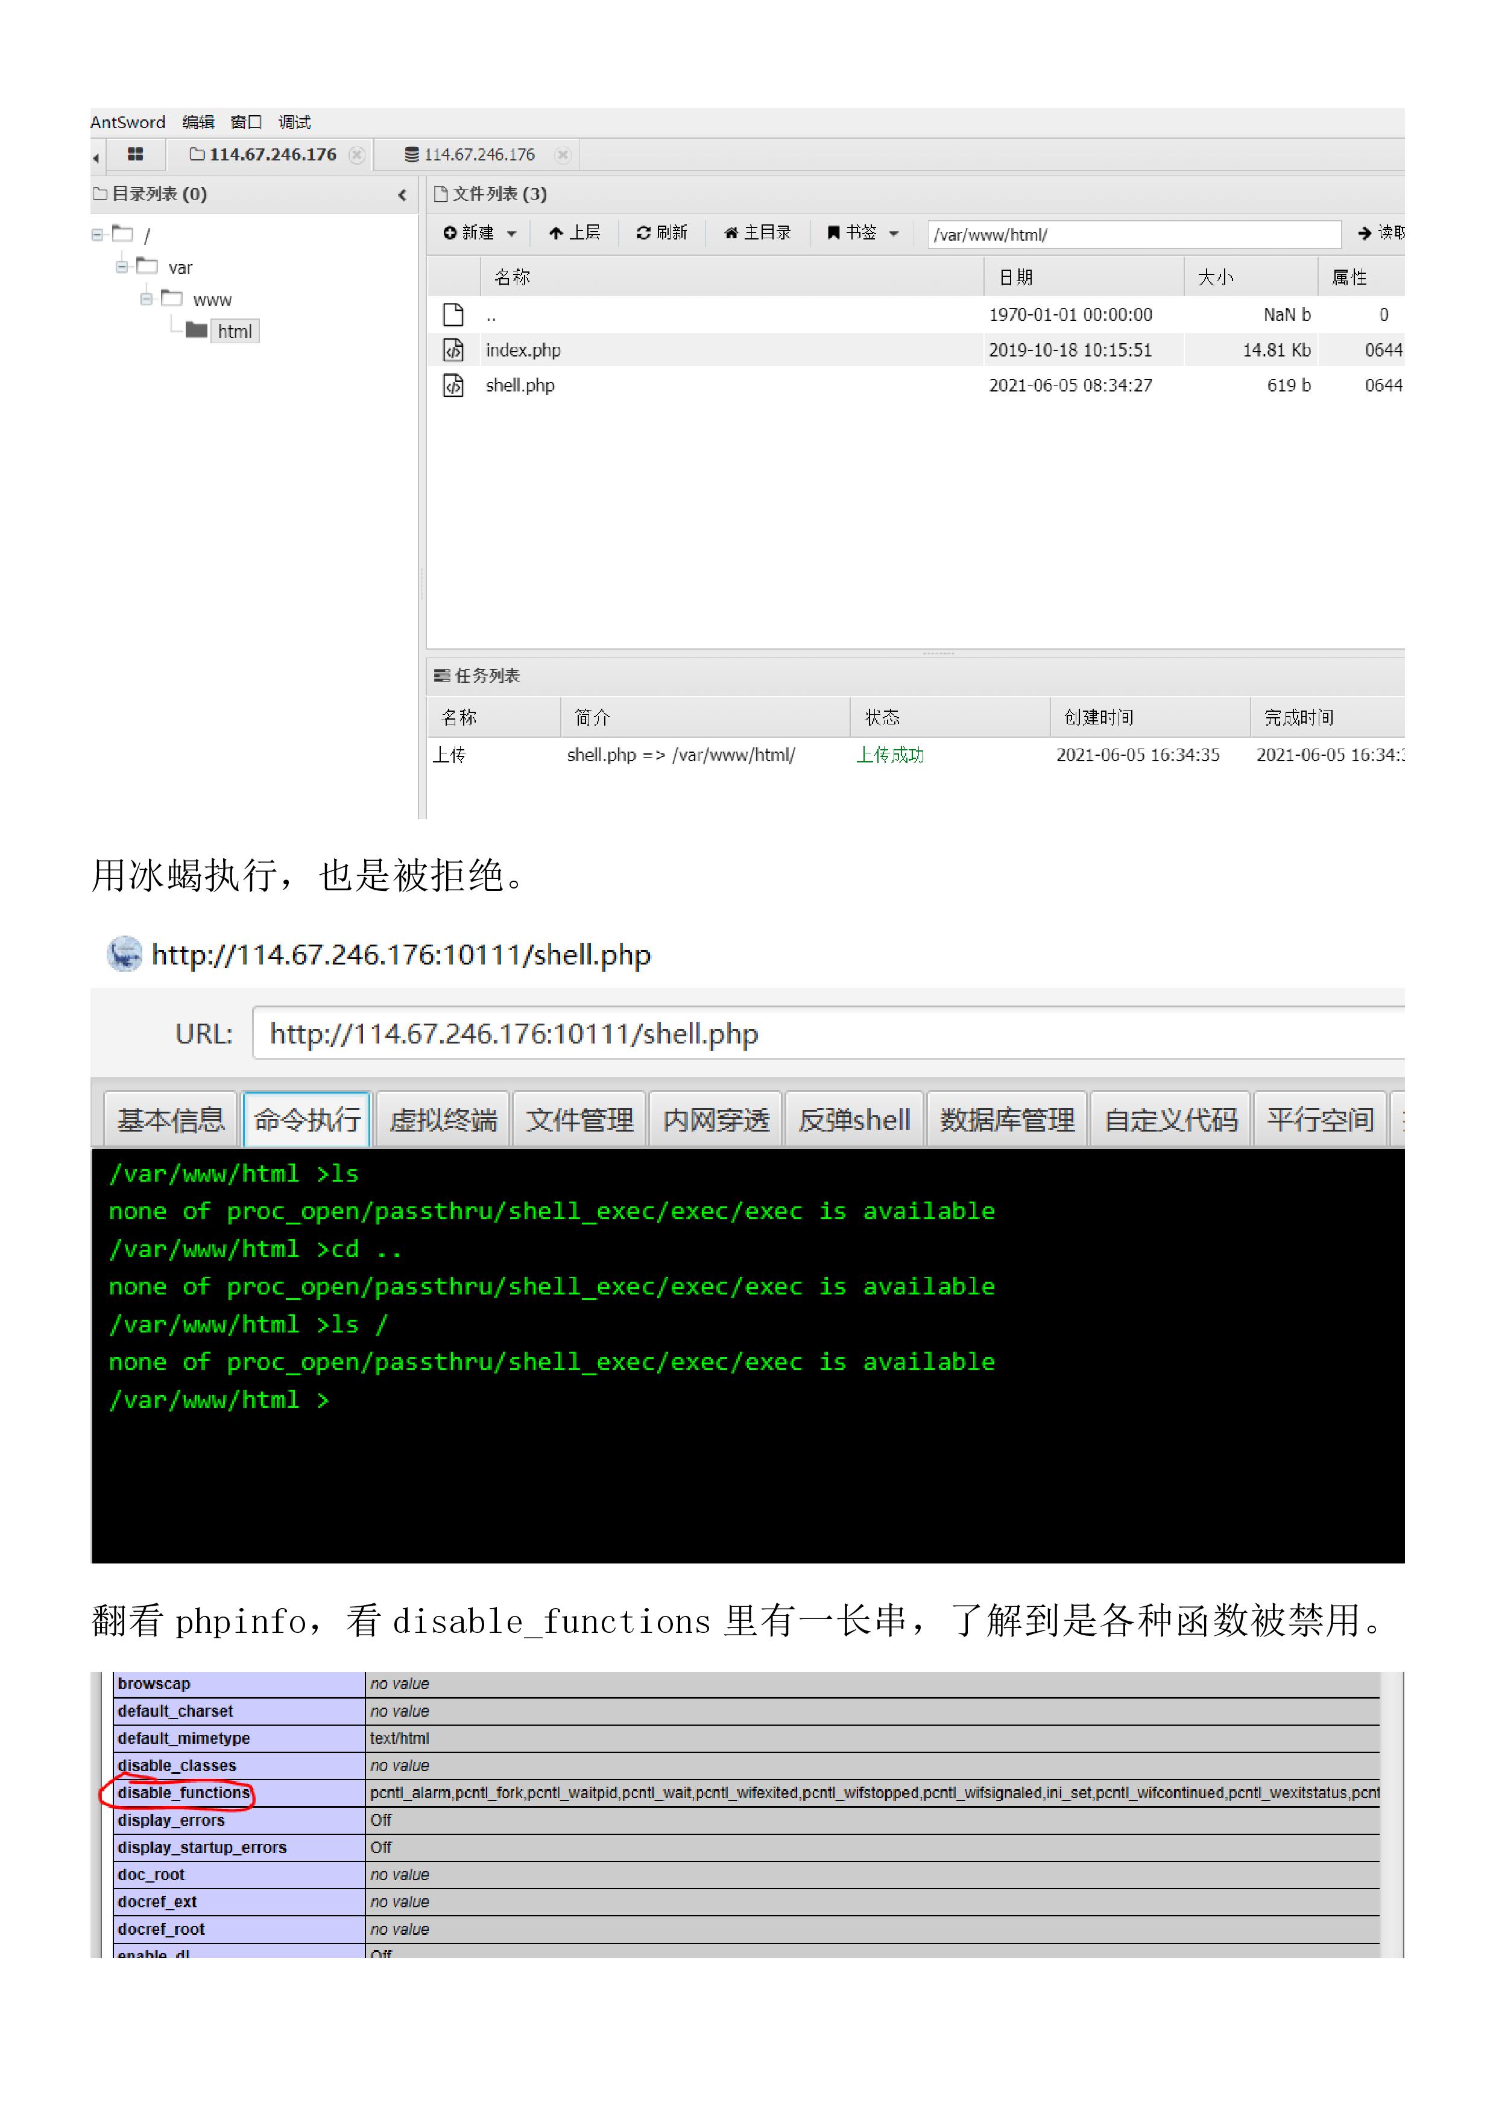Viewport: 1496px width, 2116px height.
Task: Select the html folder in tree
Action: click(235, 332)
